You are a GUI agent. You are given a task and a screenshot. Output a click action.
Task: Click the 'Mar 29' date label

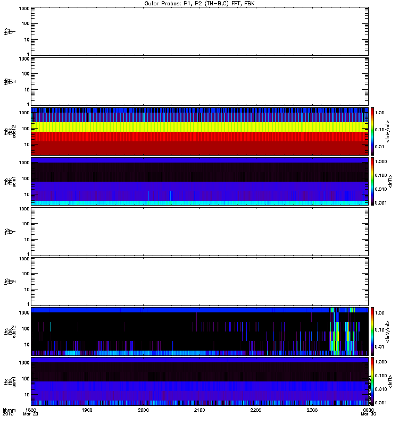point(30,414)
